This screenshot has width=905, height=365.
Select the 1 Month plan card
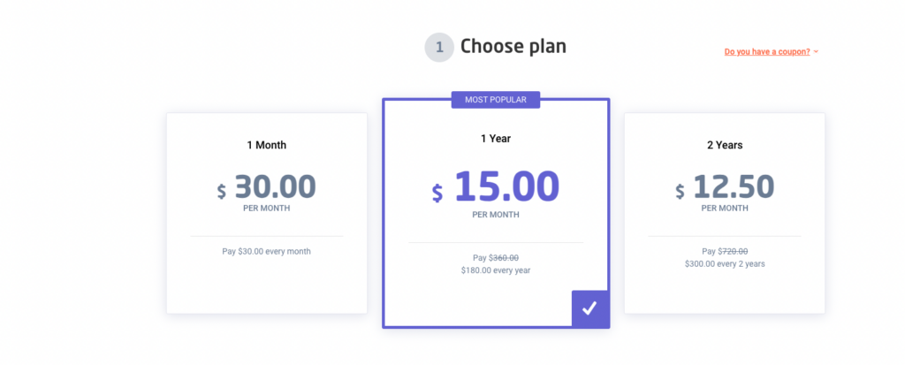[267, 213]
